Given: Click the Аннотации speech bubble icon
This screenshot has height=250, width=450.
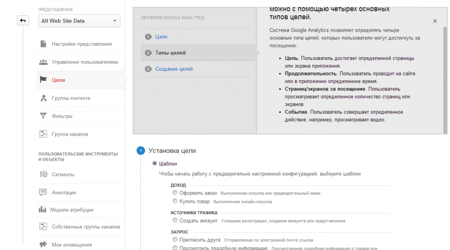Looking at the screenshot, I should [43, 192].
